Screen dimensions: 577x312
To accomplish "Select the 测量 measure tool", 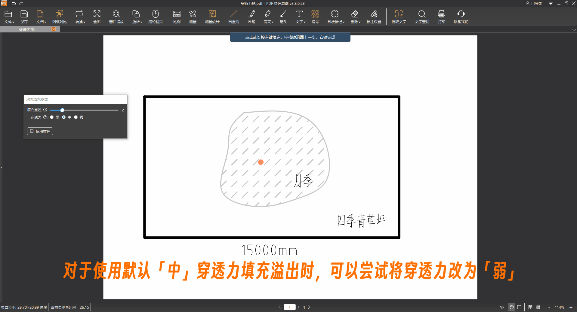I will pos(193,17).
